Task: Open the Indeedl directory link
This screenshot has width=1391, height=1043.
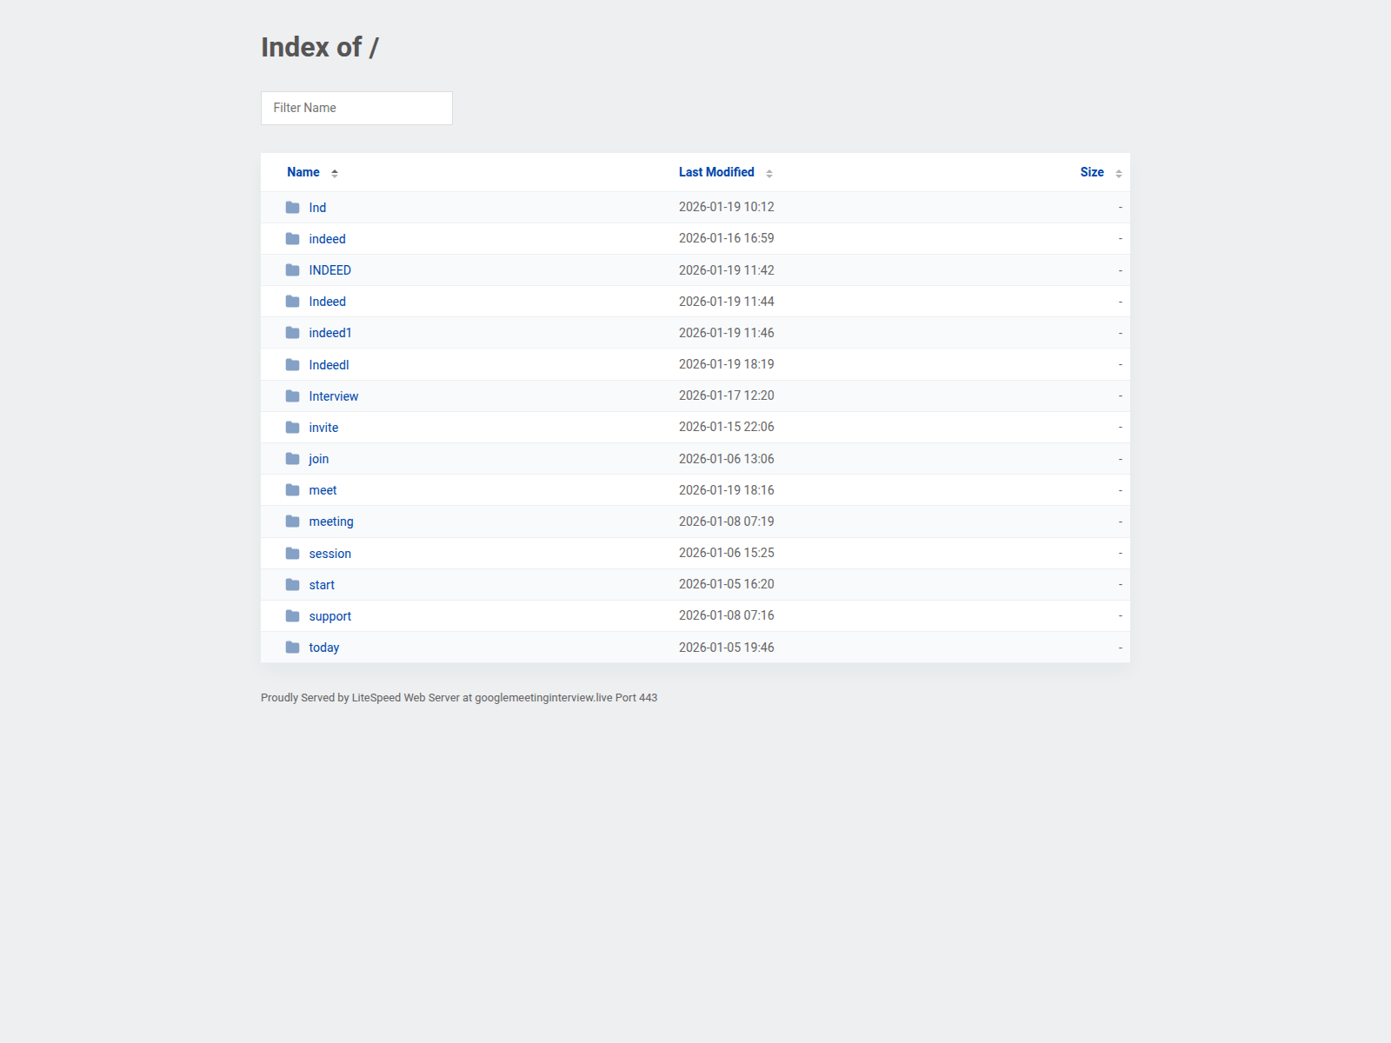Action: 329,365
